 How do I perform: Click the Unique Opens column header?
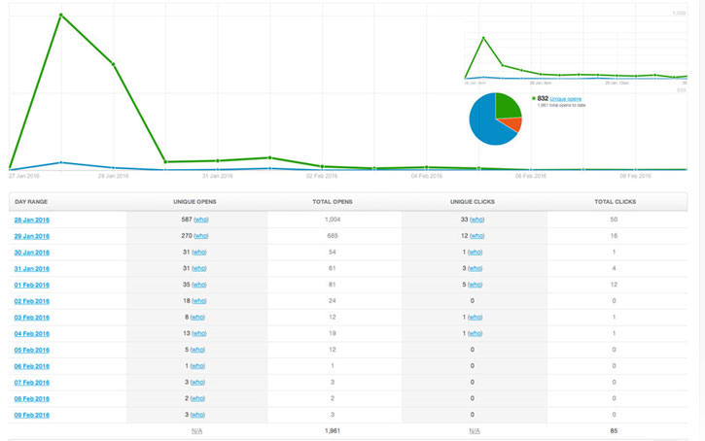194,202
